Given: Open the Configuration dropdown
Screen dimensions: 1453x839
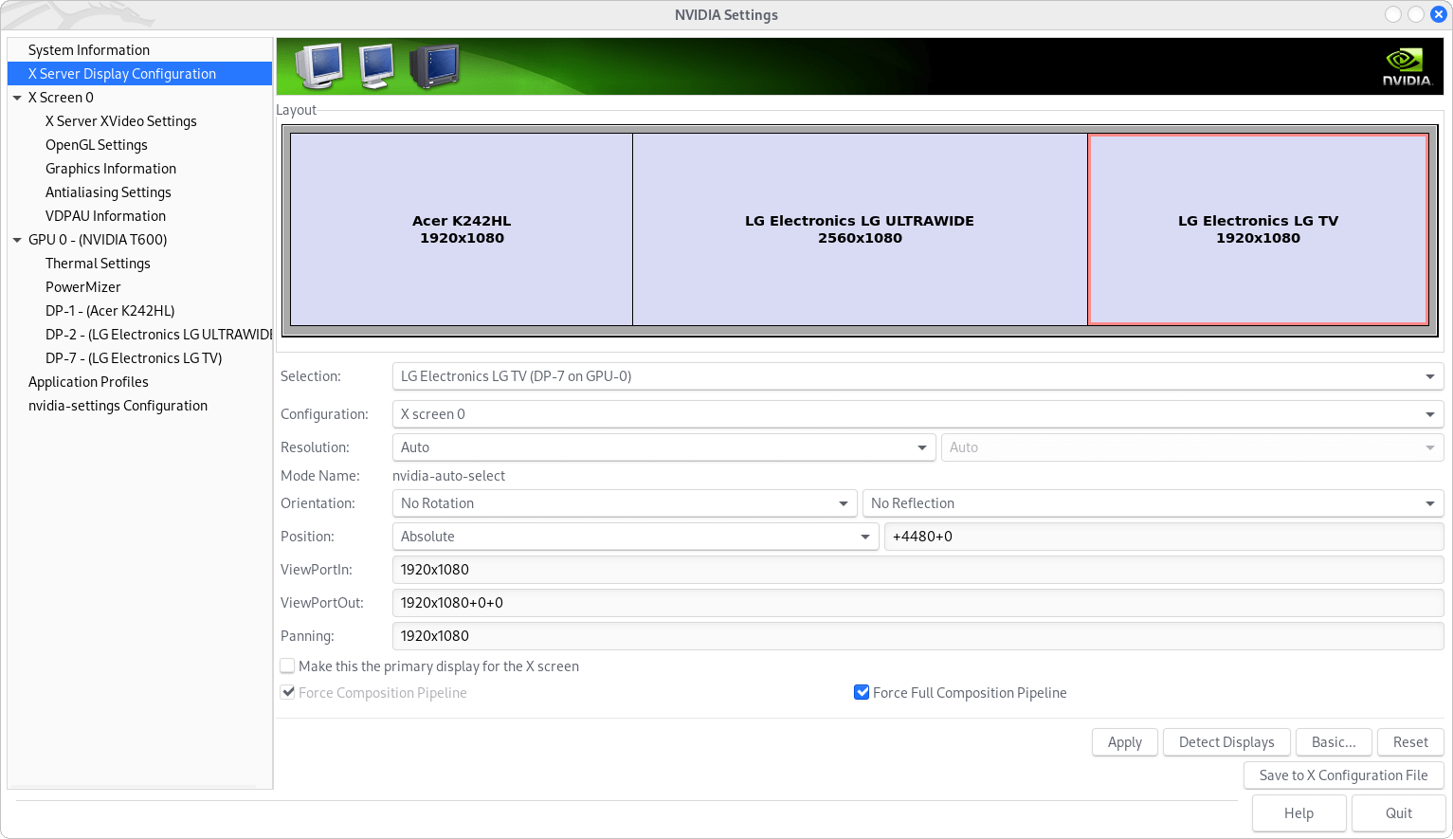Looking at the screenshot, I should point(917,414).
